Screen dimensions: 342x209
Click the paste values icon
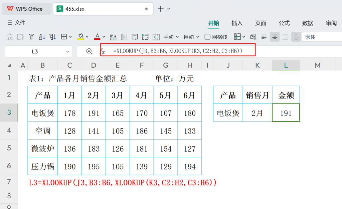tap(10, 37)
